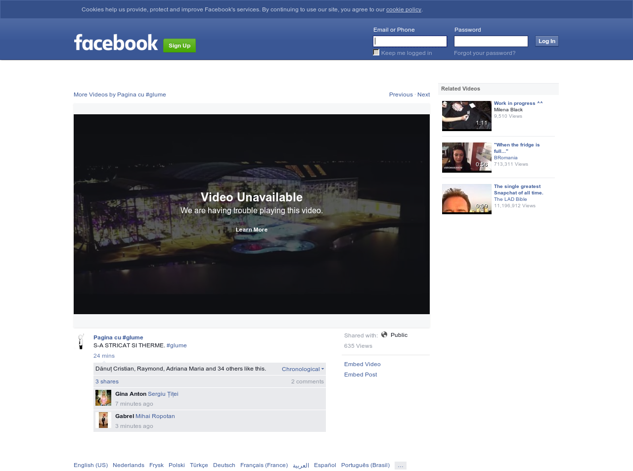Viewport: 633px width, 471px height.
Task: Open Gabrel's avatar
Action: click(x=103, y=420)
